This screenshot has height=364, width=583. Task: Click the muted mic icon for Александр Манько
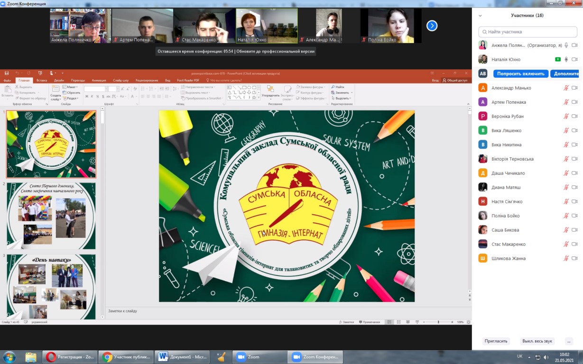[566, 88]
